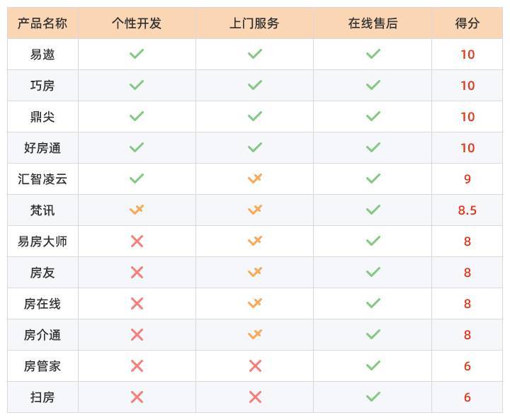The width and height of the screenshot is (510, 420).
Task: Click the 在线售后 column header
Action: pyautogui.click(x=373, y=23)
